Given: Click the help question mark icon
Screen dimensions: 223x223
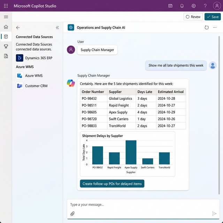Looking at the screenshot, I should (205, 6).
